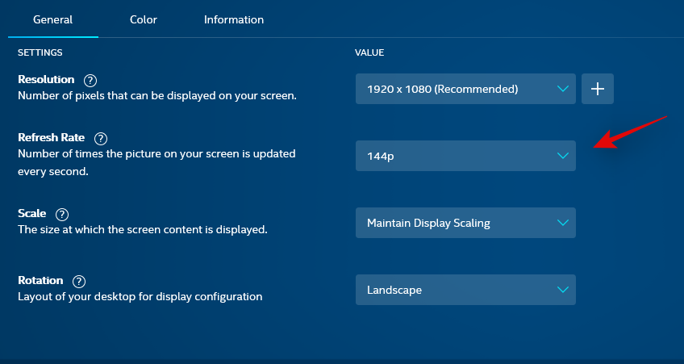This screenshot has height=364, width=684.
Task: Click the help icon beside Resolution
Action: [90, 80]
